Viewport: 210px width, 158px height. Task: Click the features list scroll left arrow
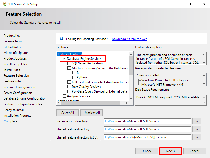(x=59, y=103)
